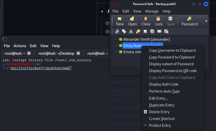Click the Group dragbar icon
Image resolution: width=216 pixels, height=131 pixels.
pos(117,31)
